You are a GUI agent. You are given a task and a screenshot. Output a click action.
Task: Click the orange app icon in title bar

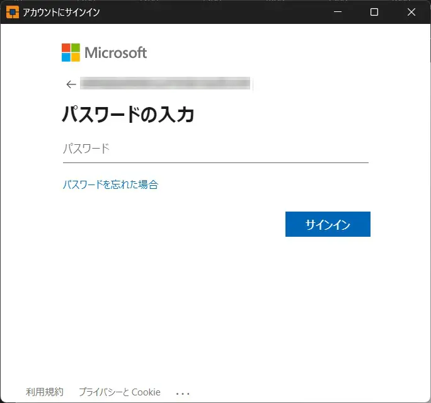(12, 12)
